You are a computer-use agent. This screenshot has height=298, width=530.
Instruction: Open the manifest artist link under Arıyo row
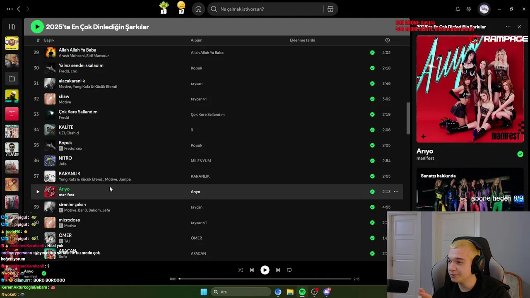66,195
